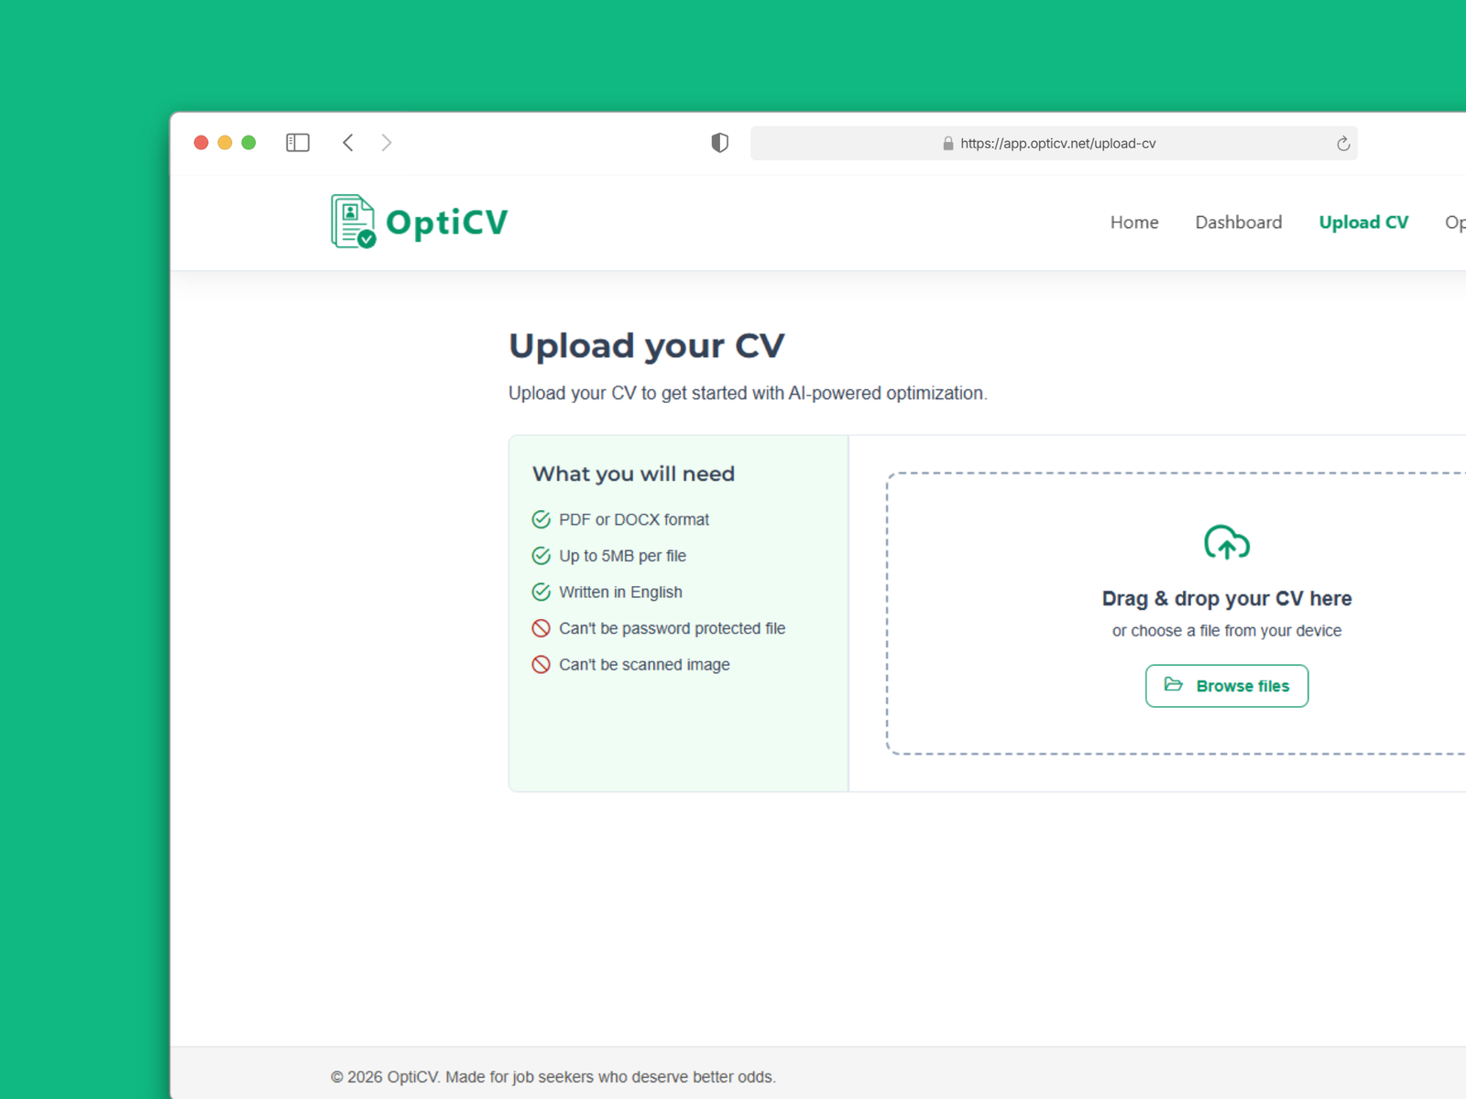
Task: Click the padlock icon in the address bar
Action: 948,144
